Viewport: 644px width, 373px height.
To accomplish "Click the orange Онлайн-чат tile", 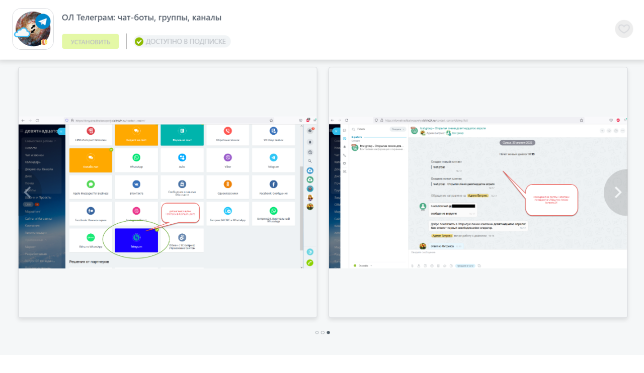I will coord(91,160).
